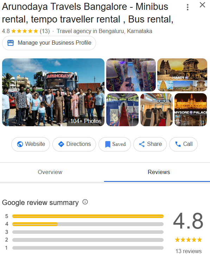Screen dimensions: 210x263
Task: Open the bus aisle red carpet photo
Action: coord(122,110)
